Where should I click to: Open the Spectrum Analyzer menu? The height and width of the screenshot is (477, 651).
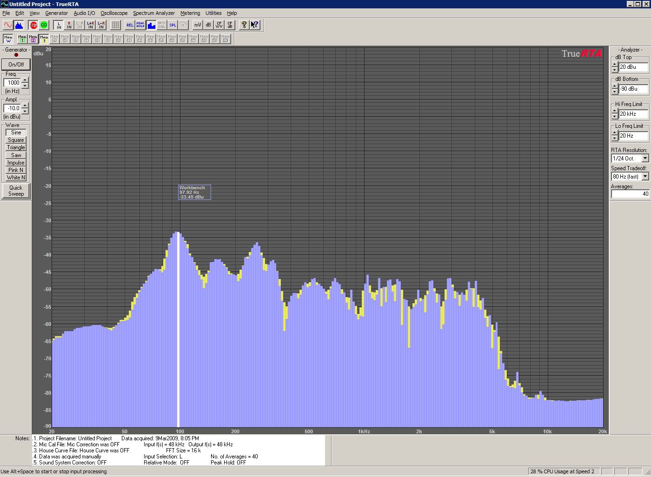pyautogui.click(x=154, y=13)
